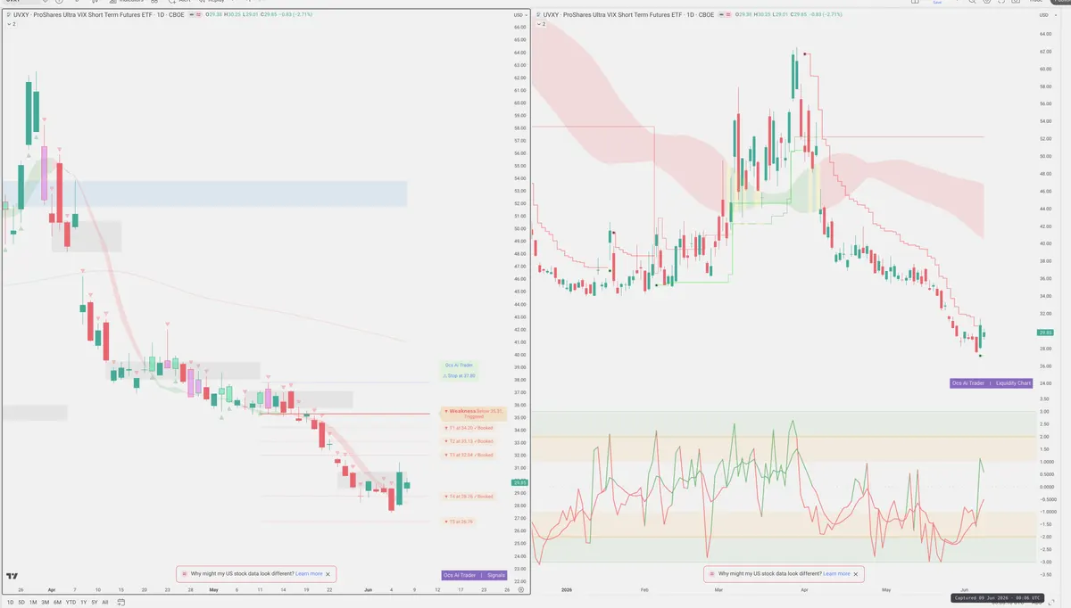
Task: Click the TradingView logo in left chart
Action: (x=12, y=576)
